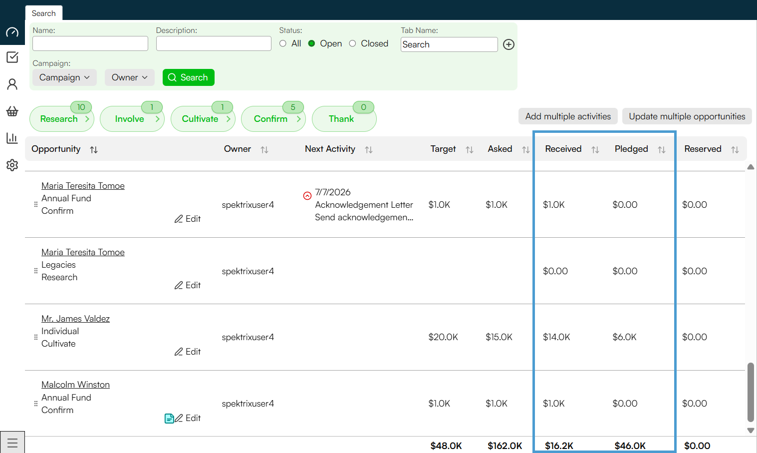Click the $6.0K pledged value

pyautogui.click(x=624, y=337)
